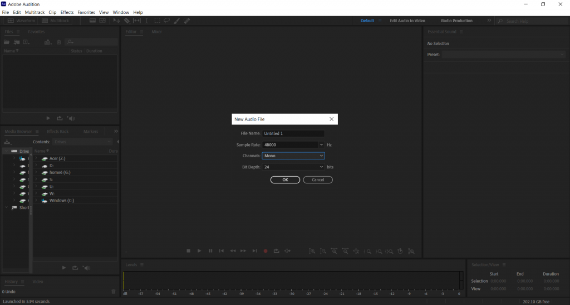Open the Effects menu
This screenshot has height=305, width=570.
67,12
